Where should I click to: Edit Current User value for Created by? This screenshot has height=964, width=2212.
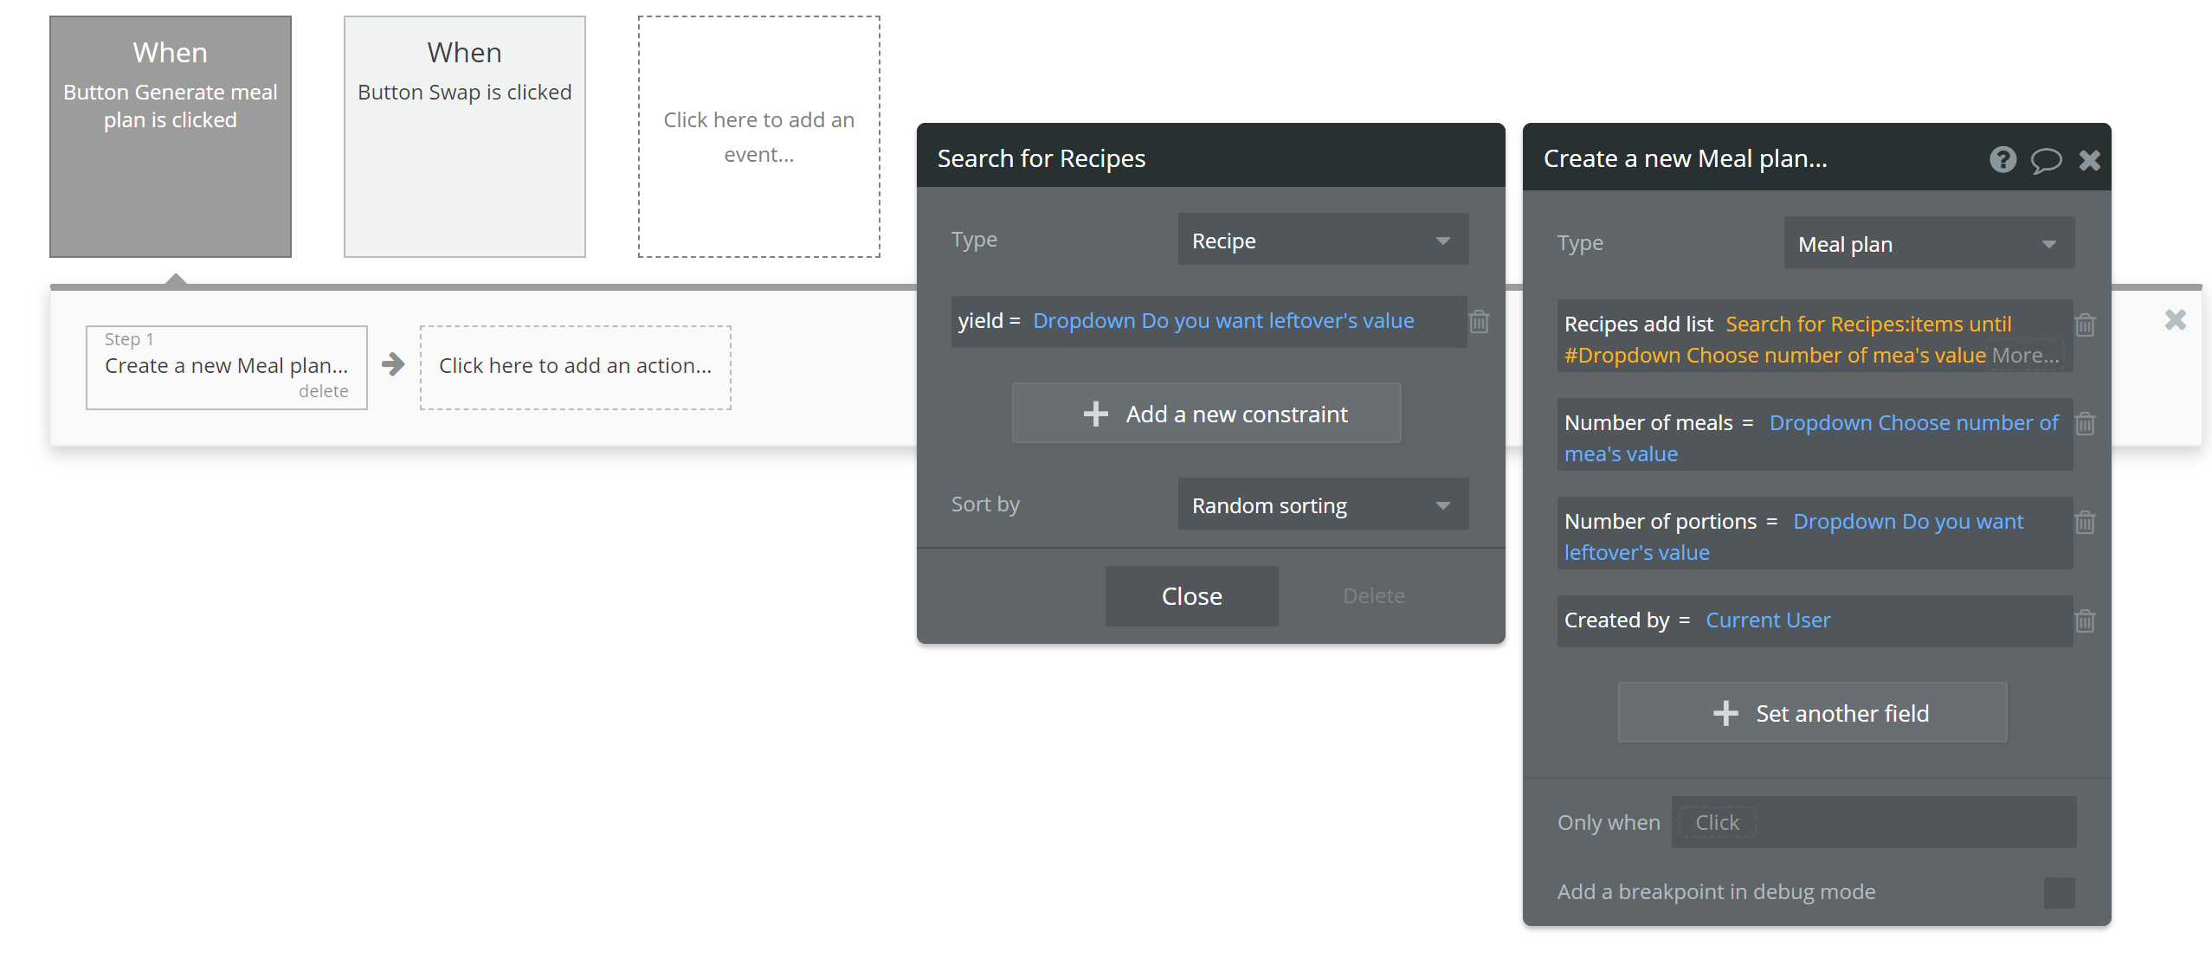1768,620
